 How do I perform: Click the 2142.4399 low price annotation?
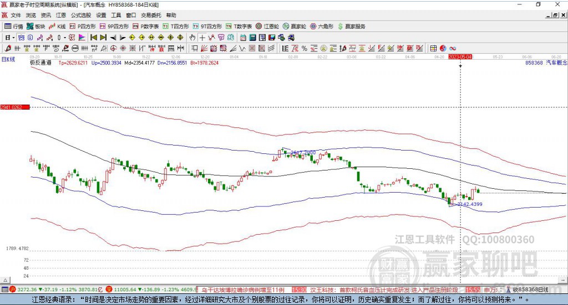470,204
